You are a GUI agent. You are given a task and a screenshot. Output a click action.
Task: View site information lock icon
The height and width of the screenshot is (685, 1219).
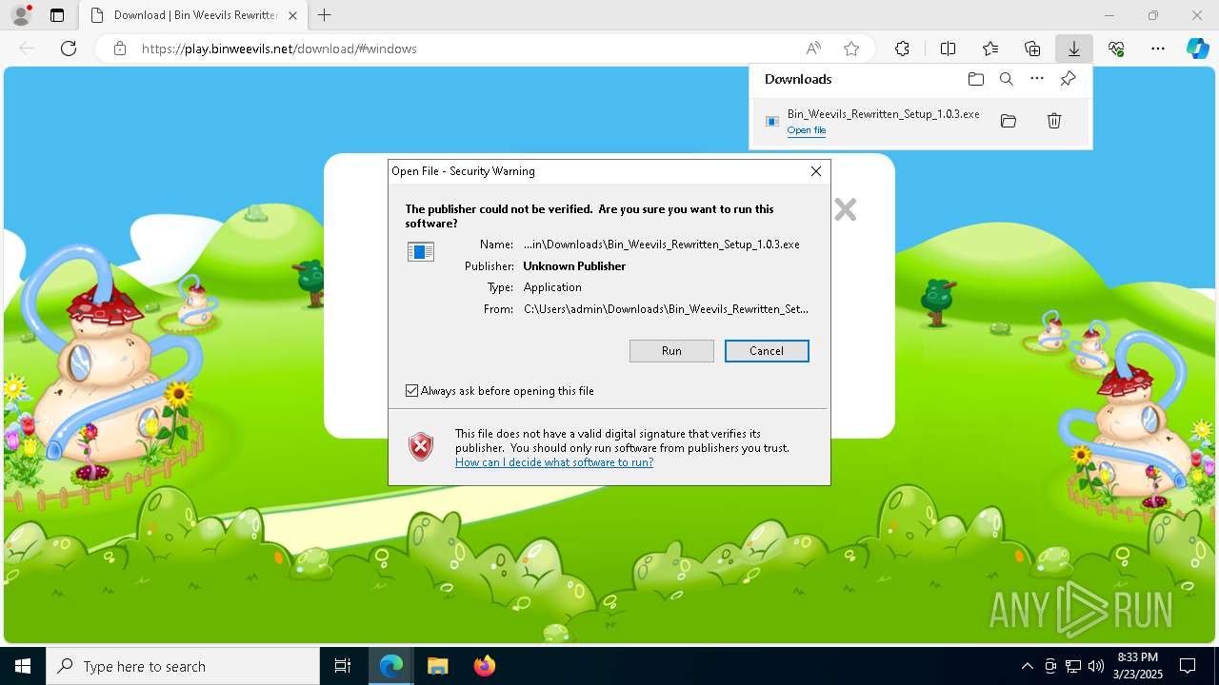tap(120, 49)
